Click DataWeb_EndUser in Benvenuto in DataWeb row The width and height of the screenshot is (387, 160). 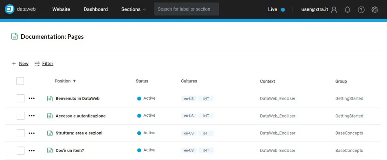pos(278,98)
